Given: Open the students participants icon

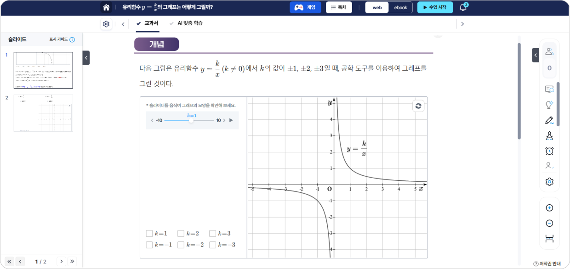Looking at the screenshot, I should [x=549, y=52].
